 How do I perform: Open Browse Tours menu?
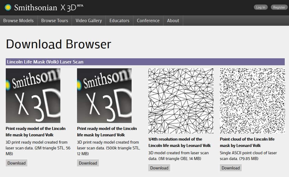[55, 20]
